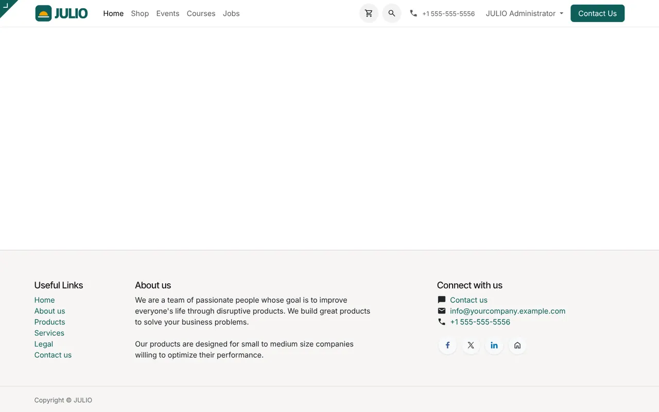Click the envelope icon in footer
This screenshot has width=659, height=412.
(x=441, y=311)
